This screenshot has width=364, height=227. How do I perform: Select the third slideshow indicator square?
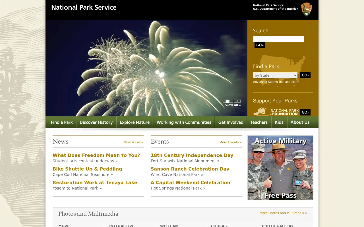231,101
